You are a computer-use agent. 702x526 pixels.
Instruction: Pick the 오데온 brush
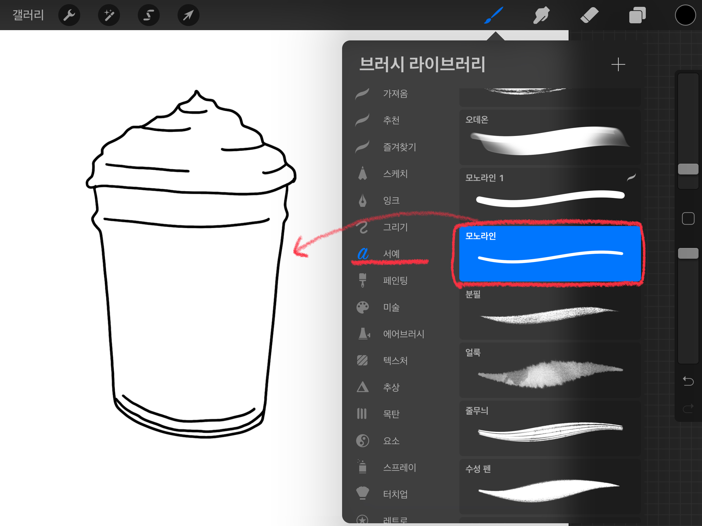pos(550,137)
